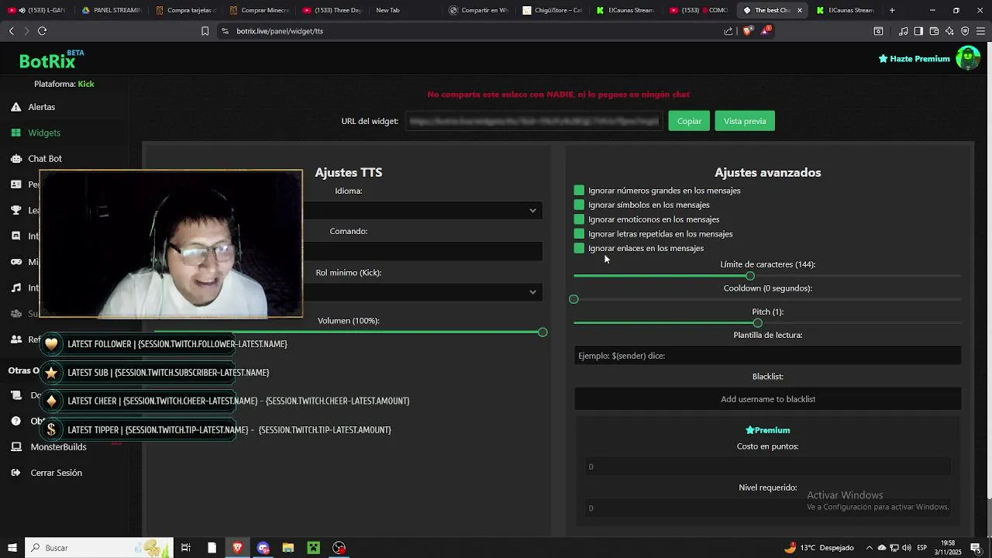
Task: Click the music note playlist toolbar icon
Action: [x=903, y=31]
